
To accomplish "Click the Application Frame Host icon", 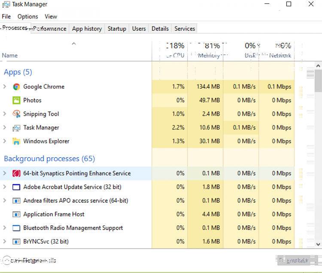I will coord(16,214).
